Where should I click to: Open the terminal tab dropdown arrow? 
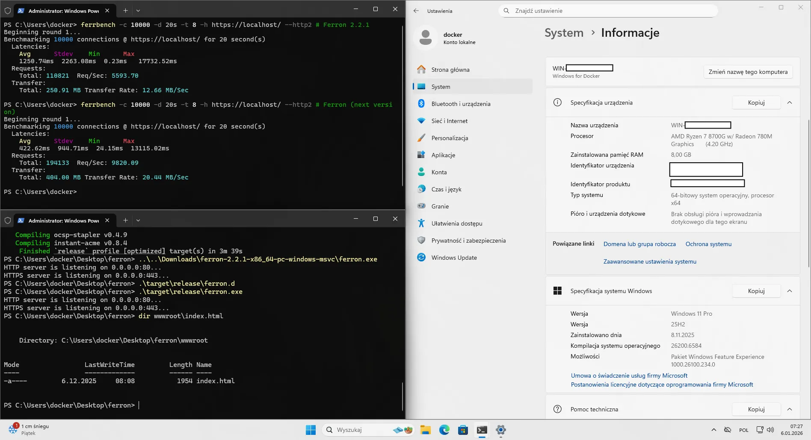[138, 10]
